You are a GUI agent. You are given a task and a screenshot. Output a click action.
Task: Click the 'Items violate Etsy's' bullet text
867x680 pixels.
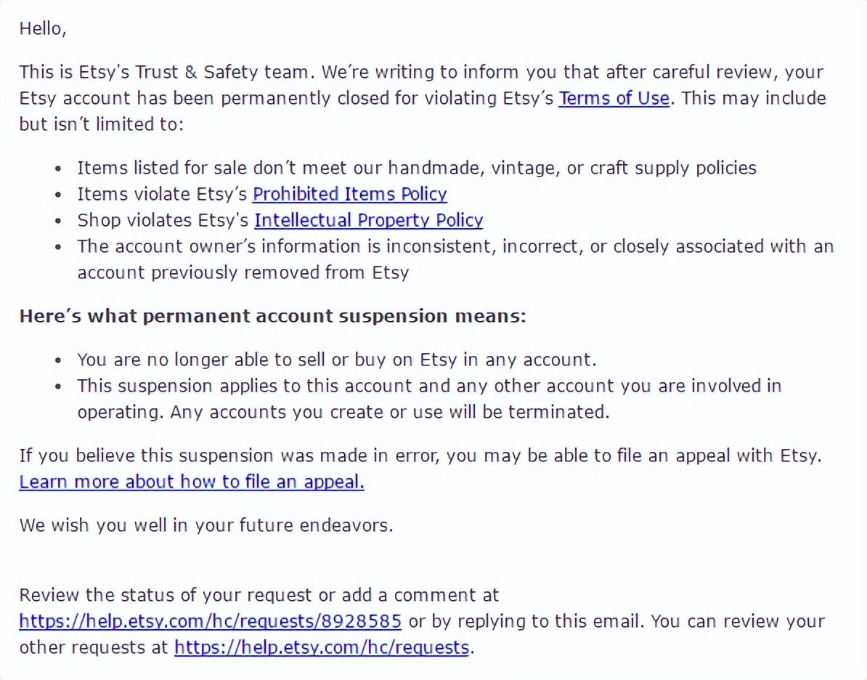(163, 194)
